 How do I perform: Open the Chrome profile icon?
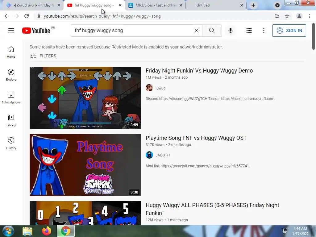(299, 16)
